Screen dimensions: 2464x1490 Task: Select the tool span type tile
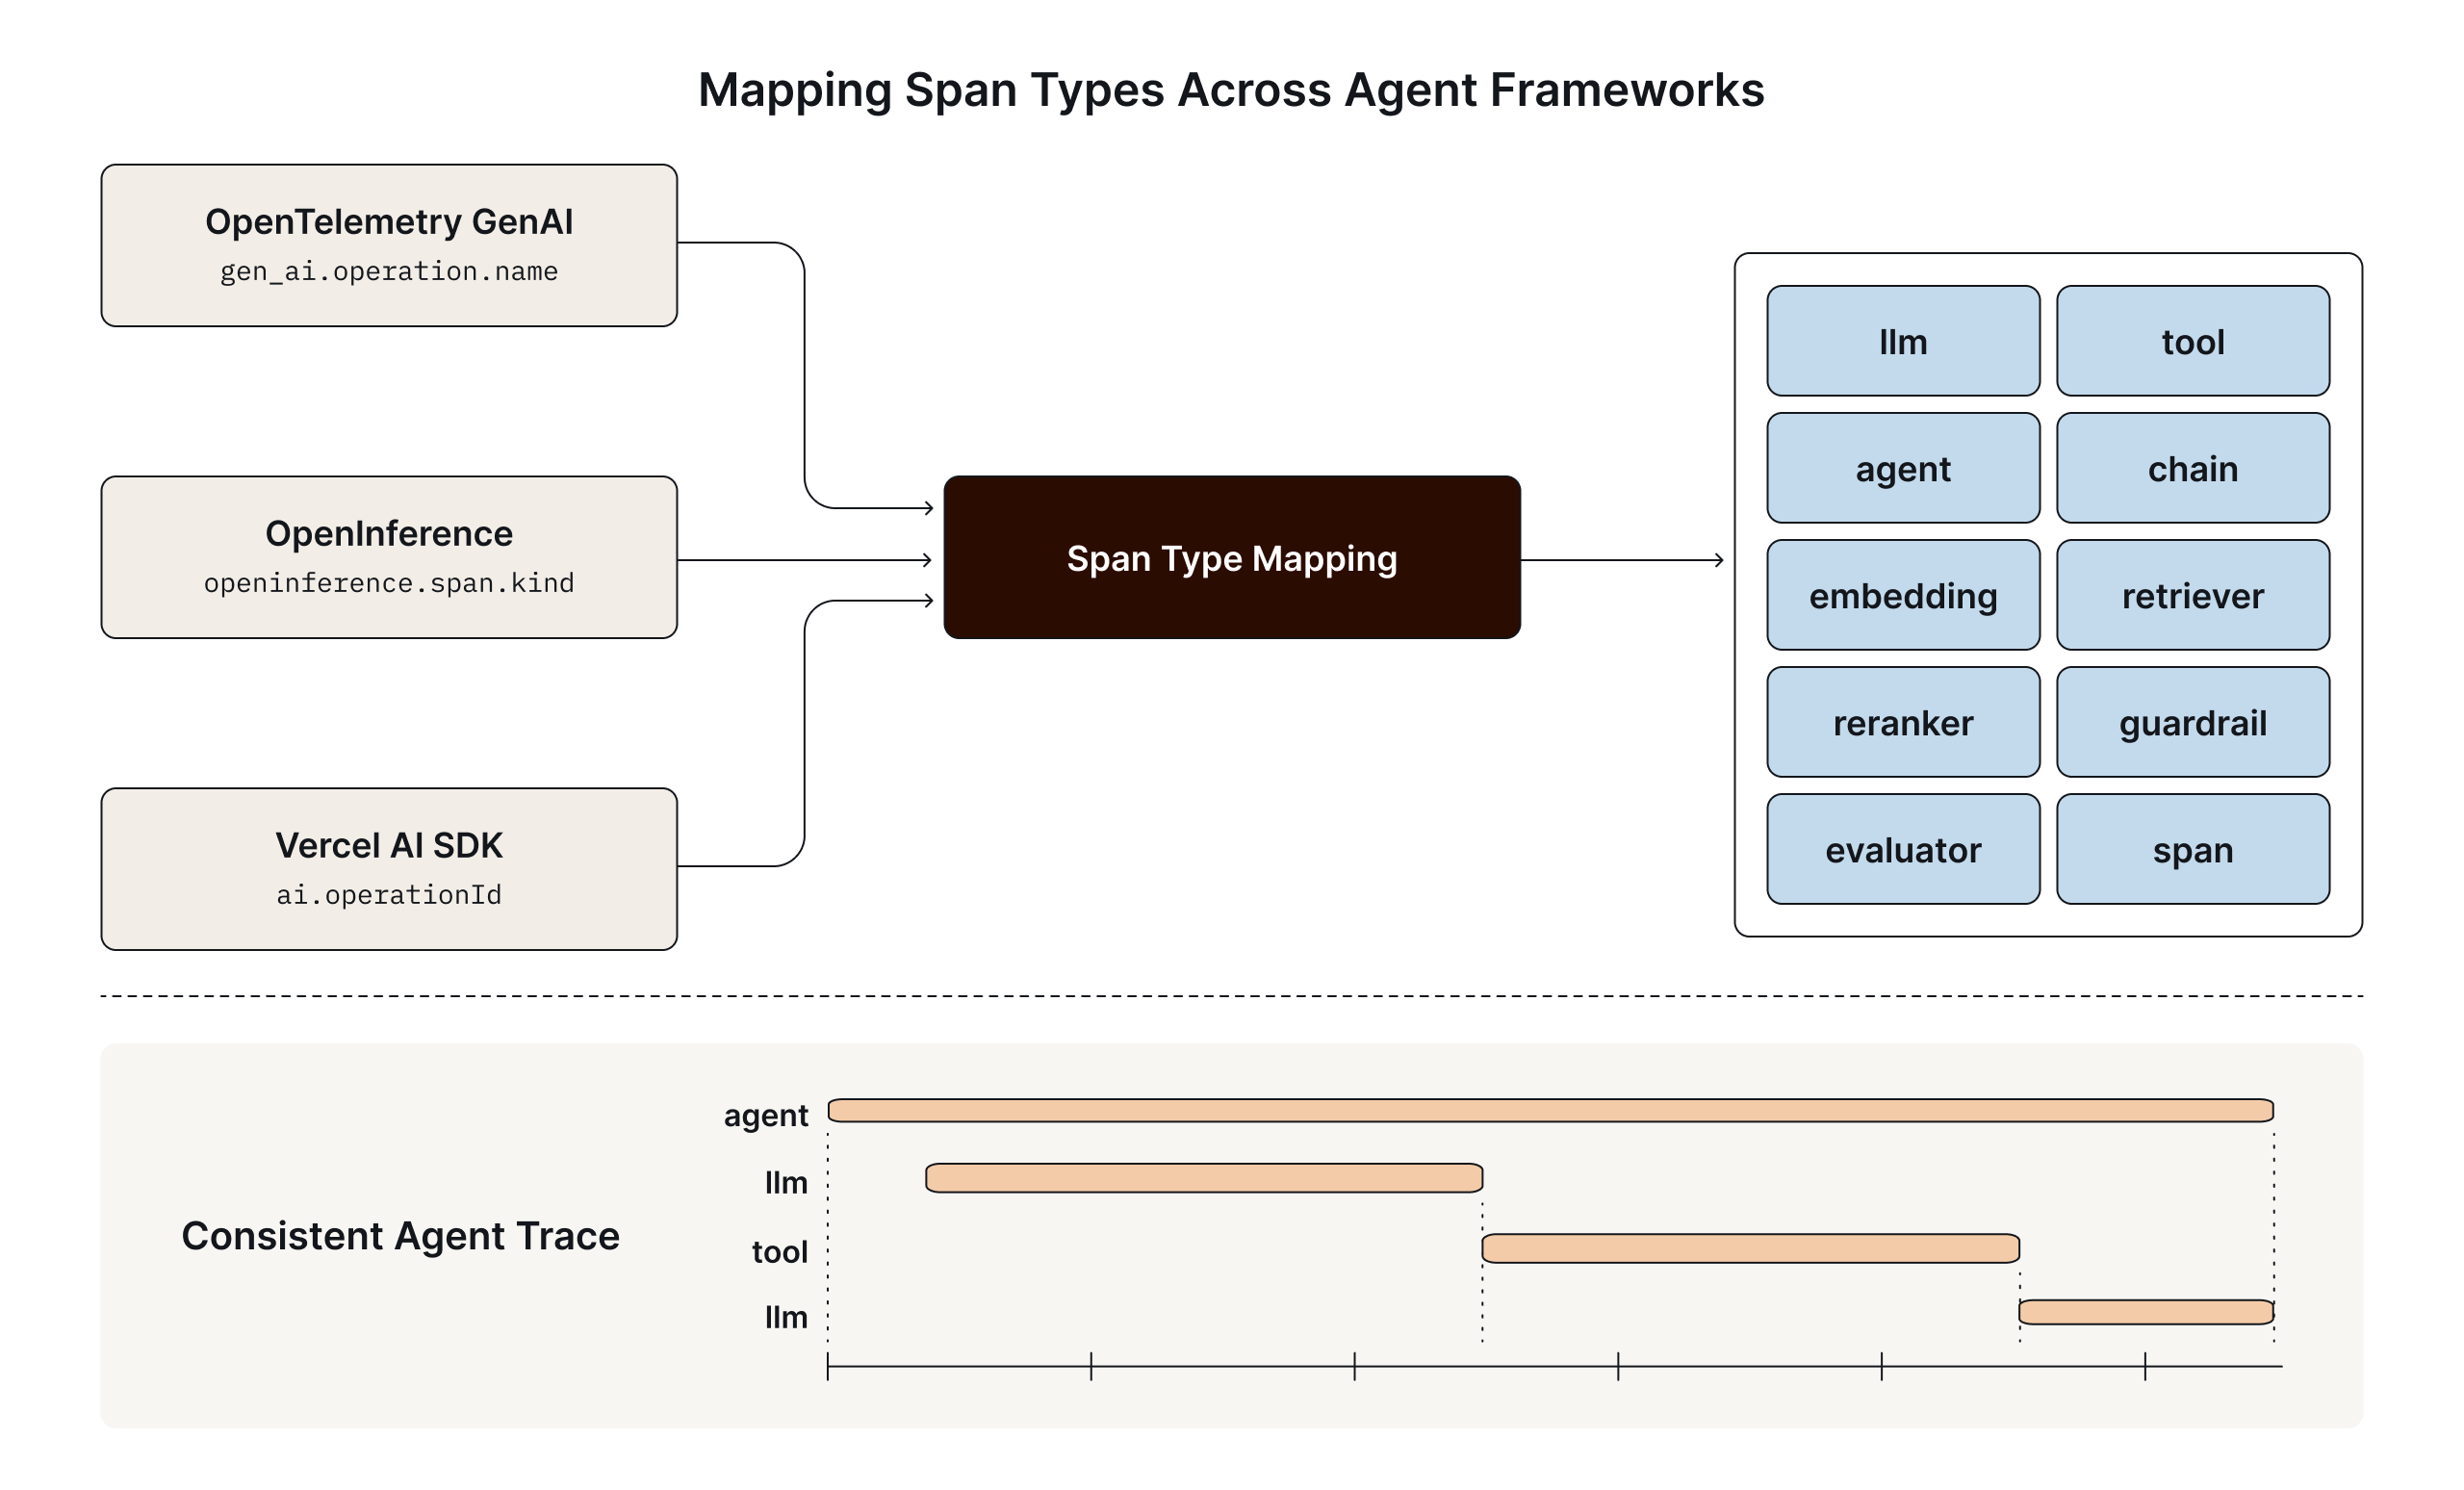[2193, 341]
